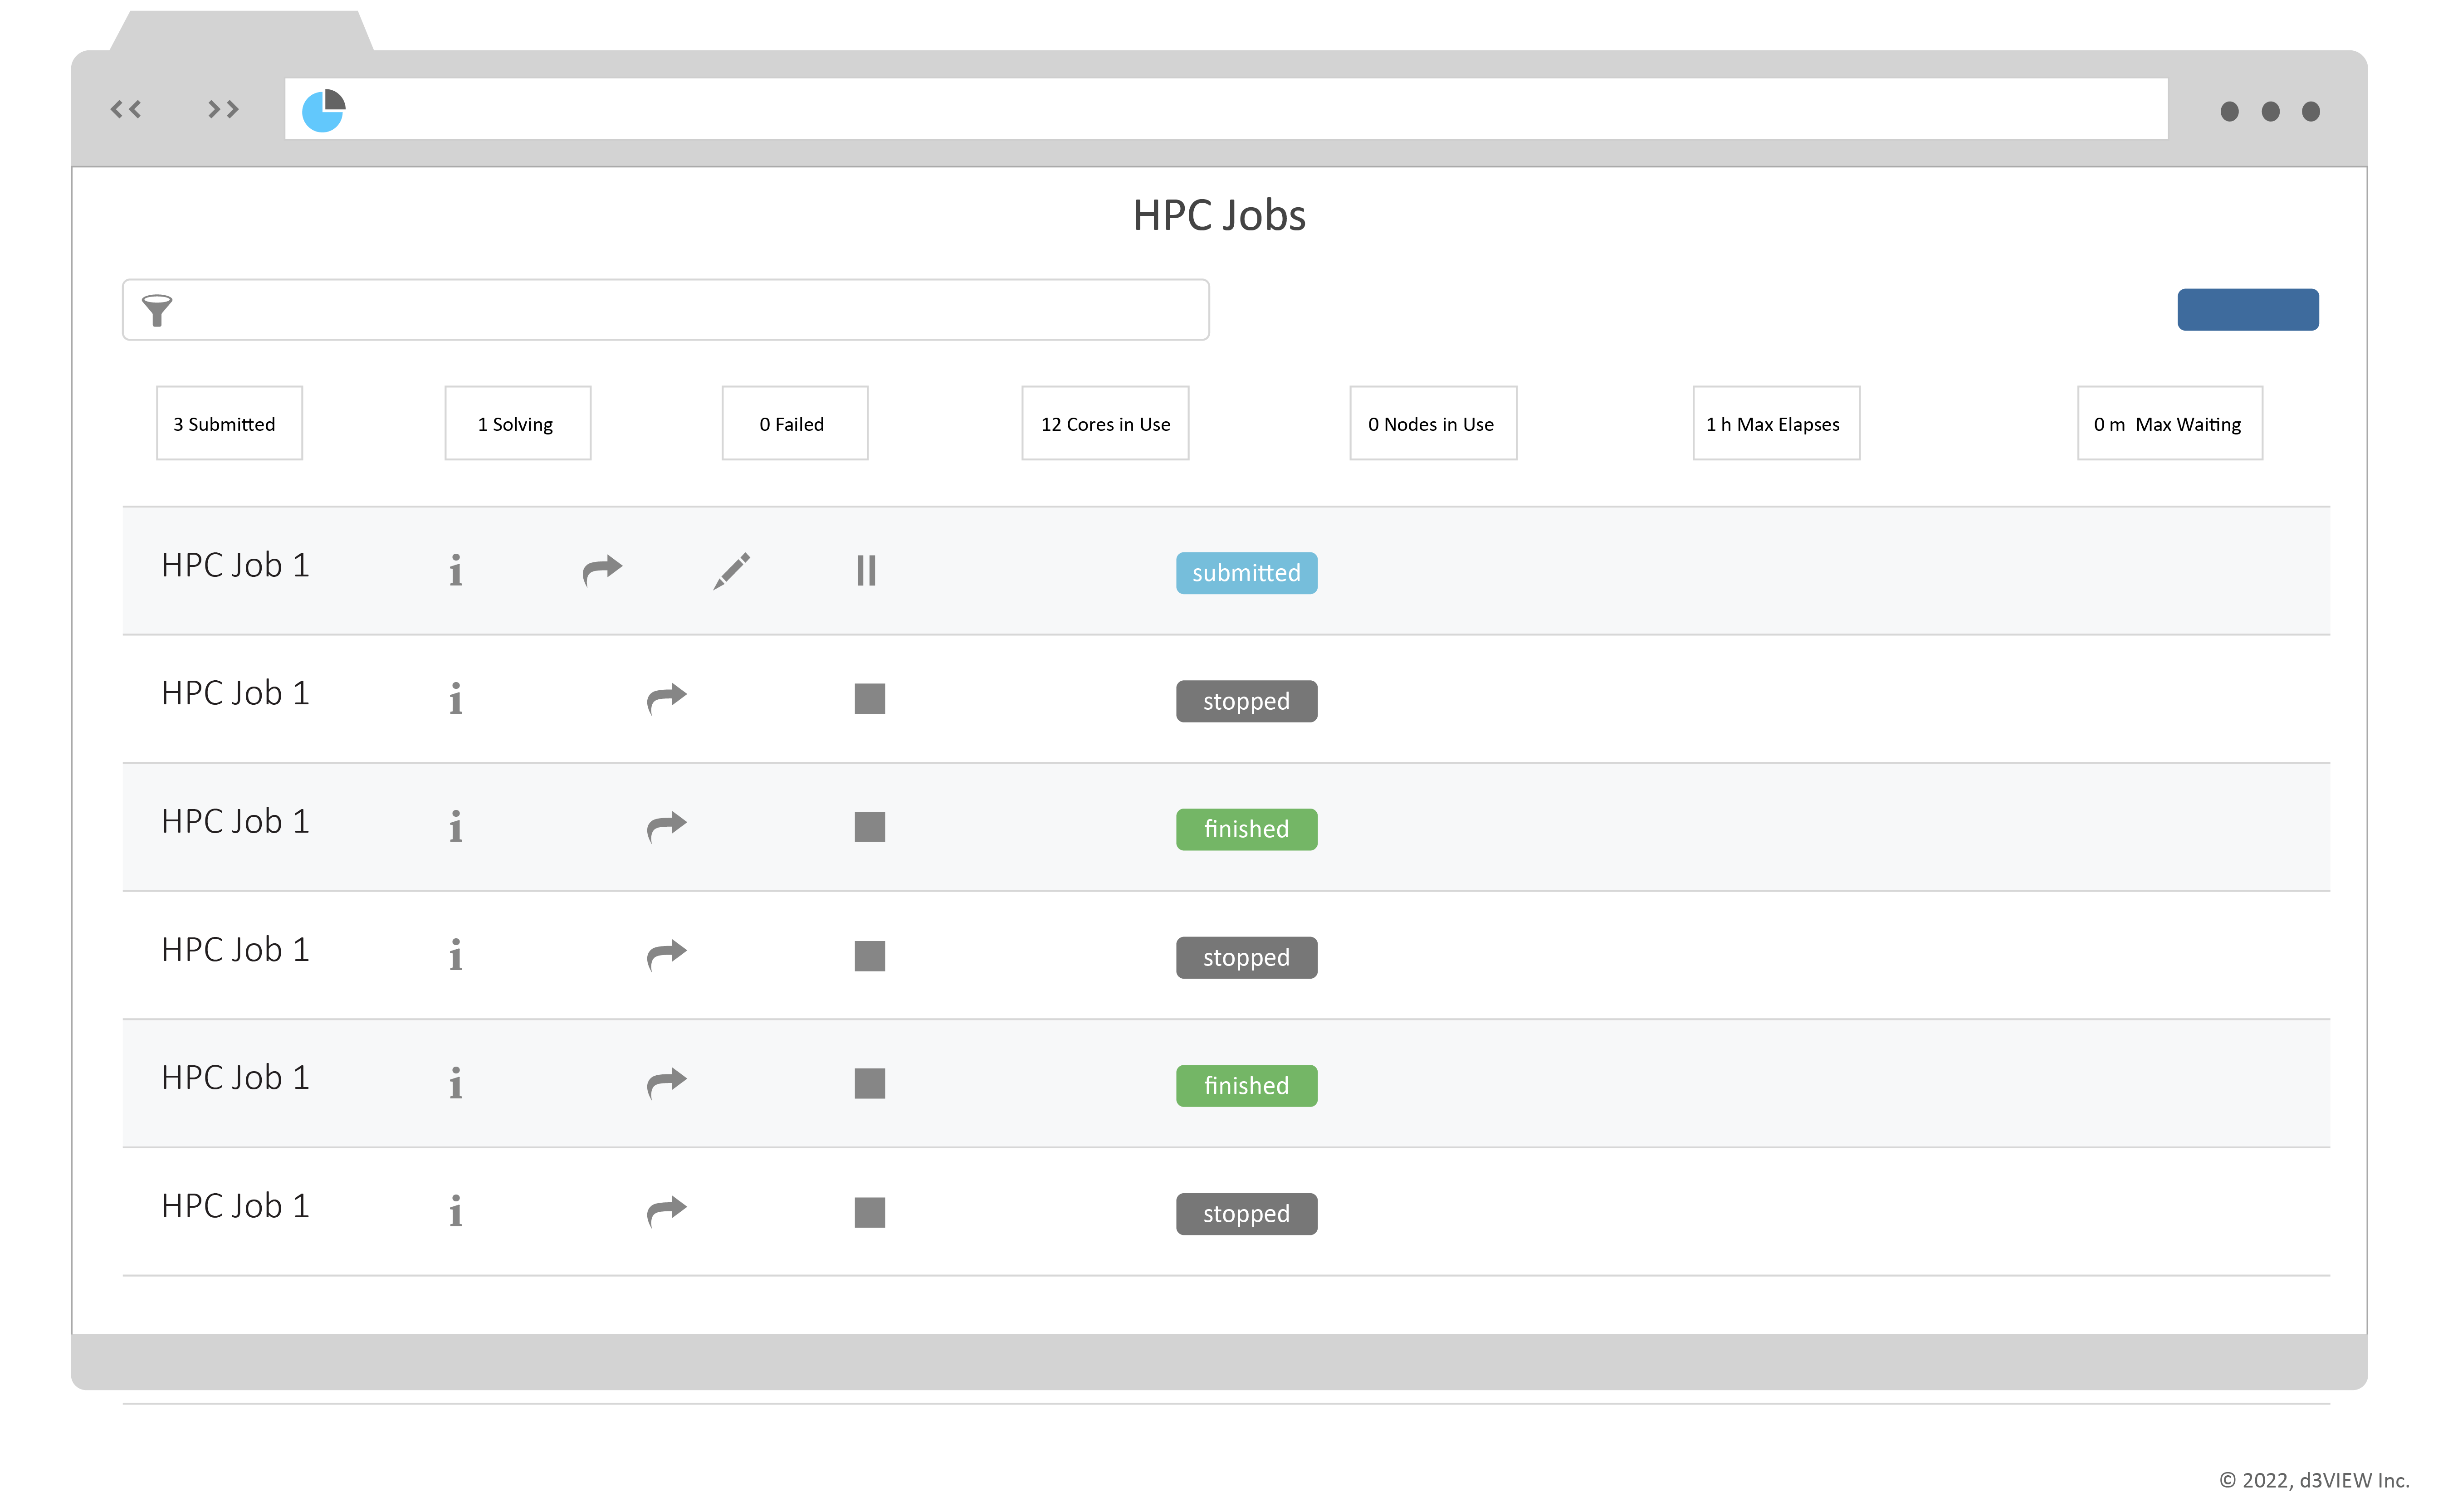Click the info icon on submitted job row
Viewport: 2438px width, 1512px height.
click(455, 571)
